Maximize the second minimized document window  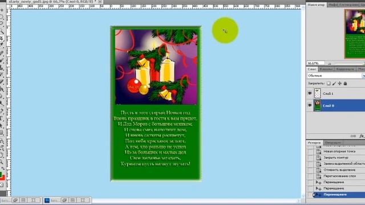pyautogui.click(x=73, y=200)
